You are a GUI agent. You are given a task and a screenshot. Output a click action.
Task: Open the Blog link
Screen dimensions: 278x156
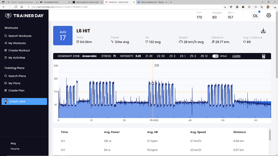[x=13, y=144]
